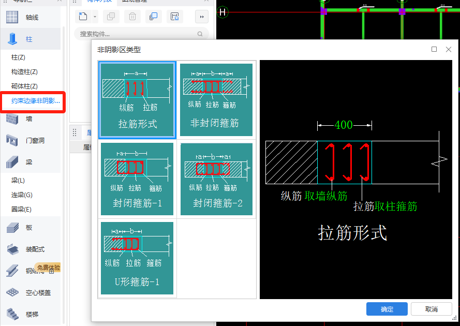The width and height of the screenshot is (460, 326).
Task: Choose the 非封闭箍筋 thumbnail
Action: click(216, 100)
